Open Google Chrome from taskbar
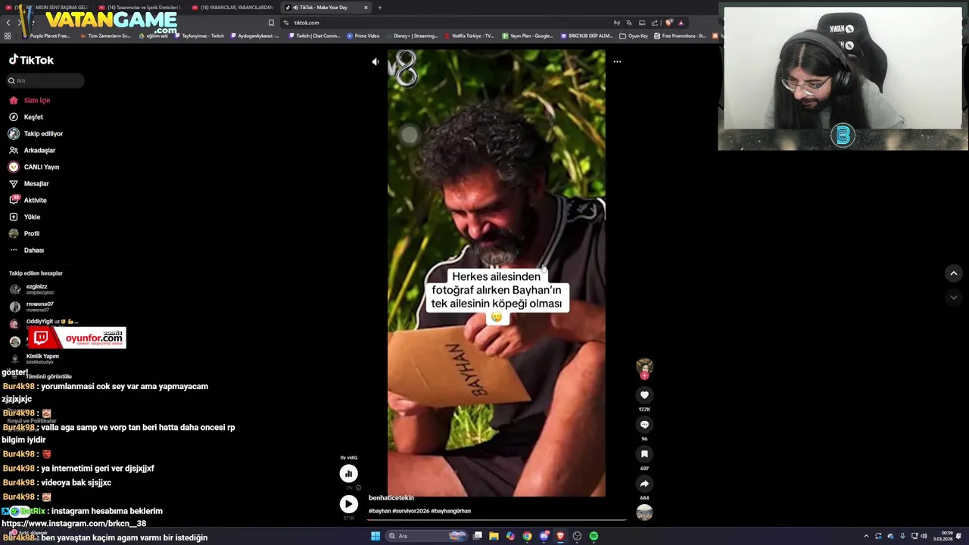Viewport: 969px width, 545px height. [527, 536]
